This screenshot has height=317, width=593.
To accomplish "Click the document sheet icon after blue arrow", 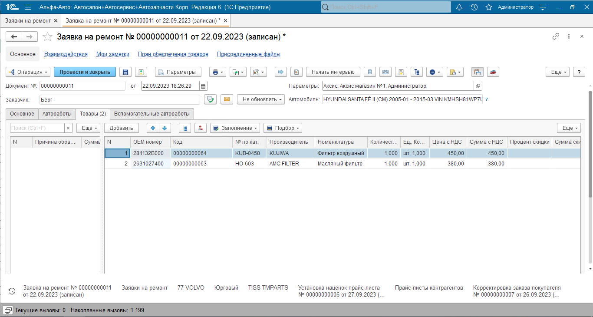I will (x=296, y=72).
